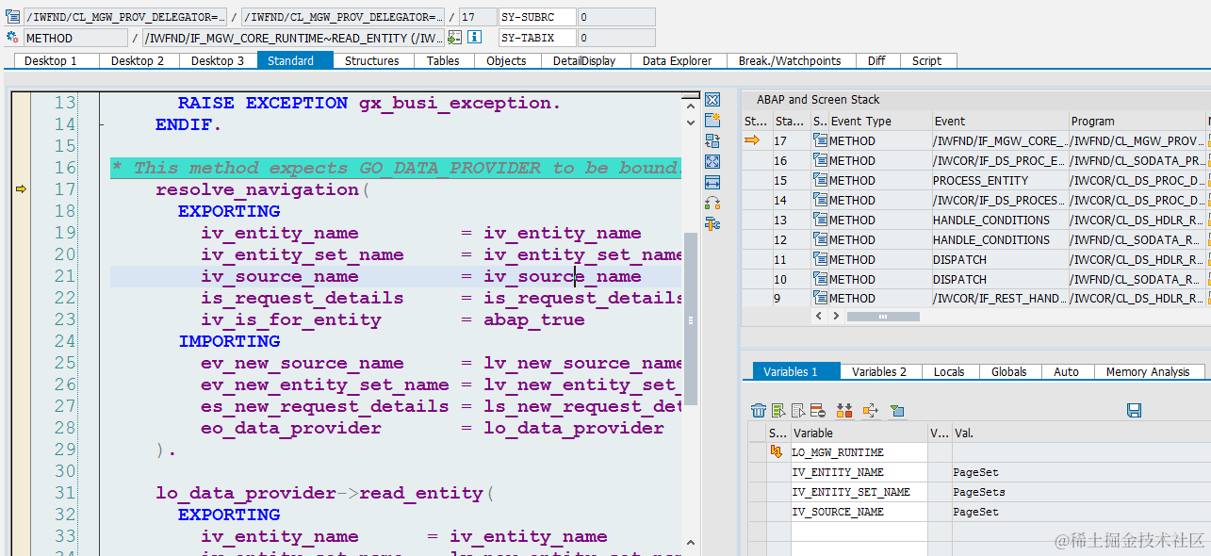Click the Event column header in the stack
The width and height of the screenshot is (1211, 556).
(1000, 121)
